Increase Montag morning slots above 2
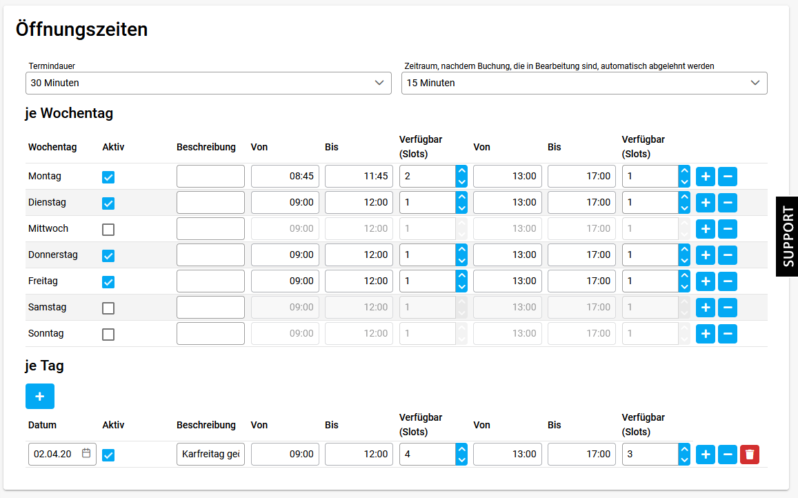Screen dimensions: 798x498 [461, 170]
